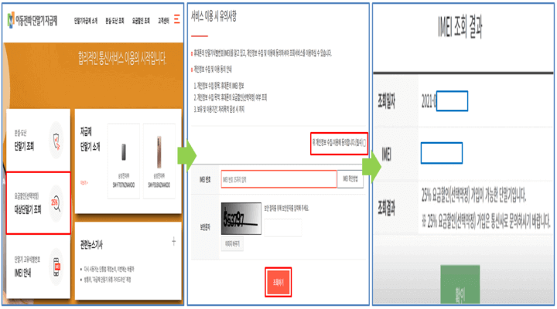This screenshot has width=557, height=309.
Task: Click the green 확인 button in IMEI 조회 결과
Action: [460, 284]
